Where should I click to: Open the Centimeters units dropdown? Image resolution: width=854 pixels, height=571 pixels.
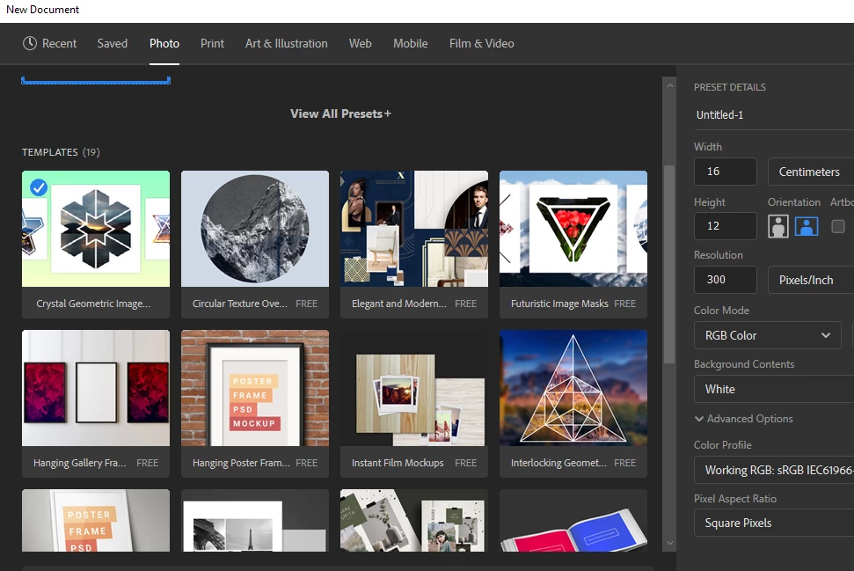(x=811, y=172)
